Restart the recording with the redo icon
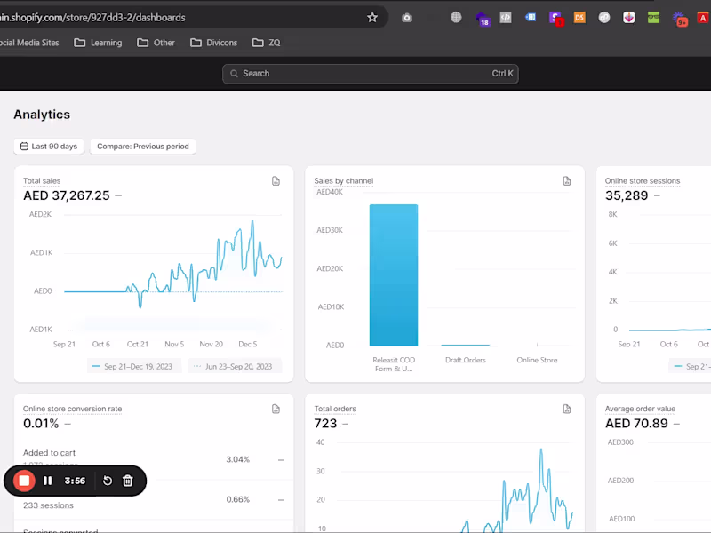The width and height of the screenshot is (711, 533). click(x=108, y=481)
